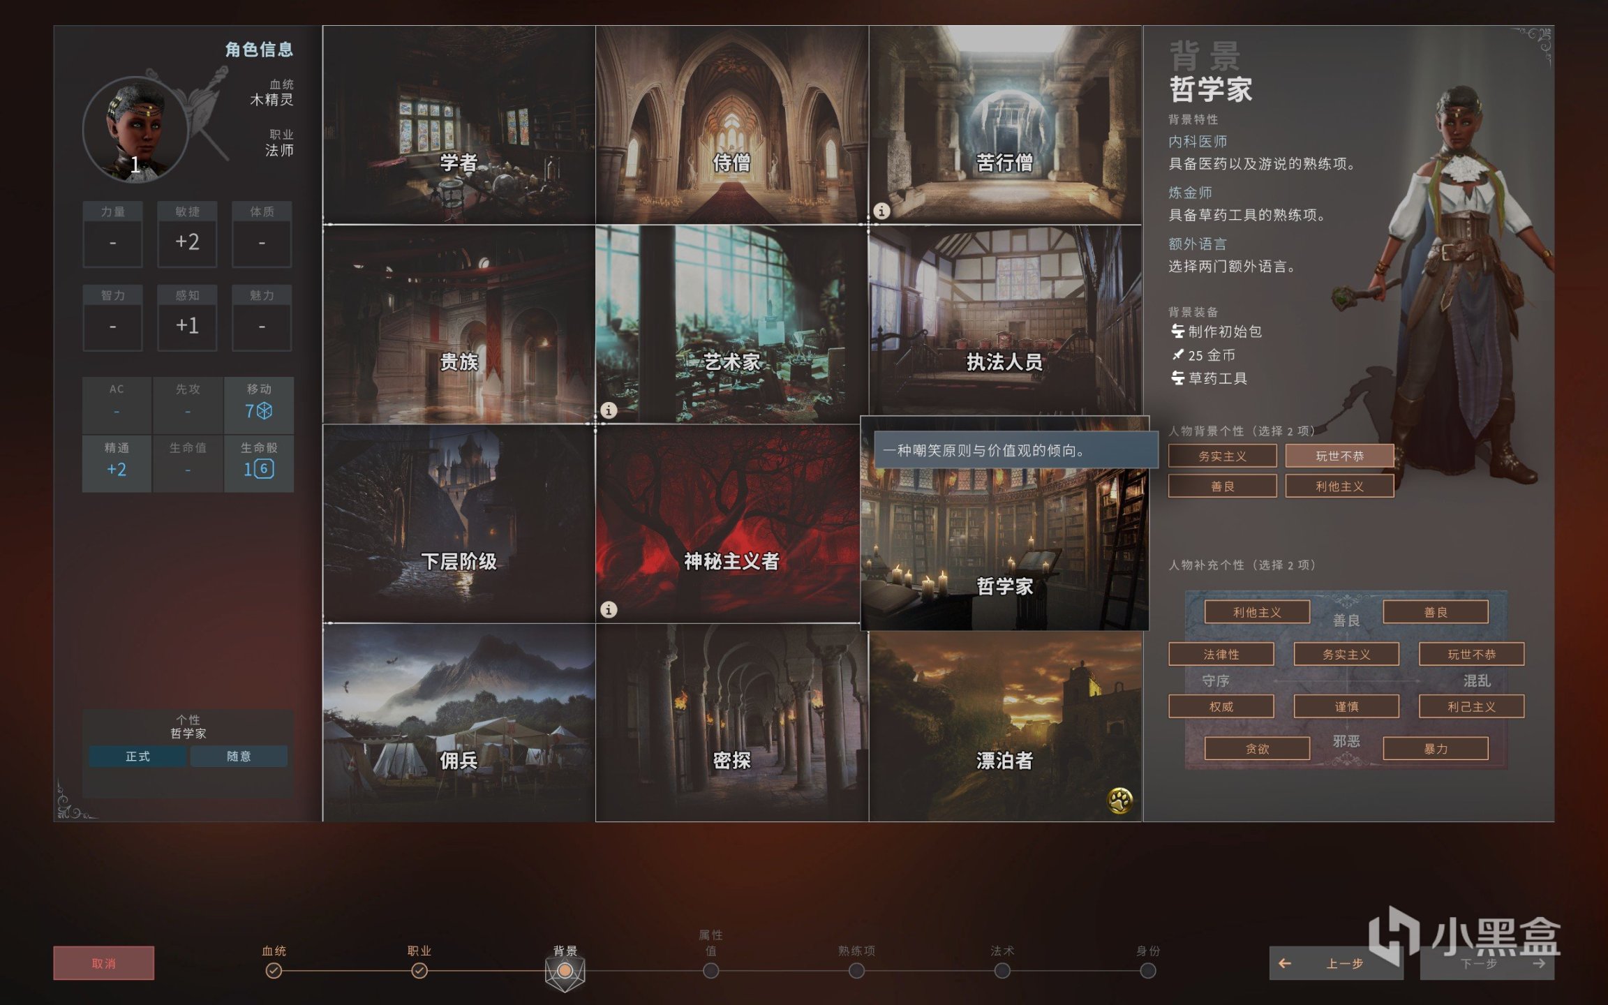1608x1005 pixels.
Task: Click the 智力 attribute box
Action: pyautogui.click(x=112, y=318)
